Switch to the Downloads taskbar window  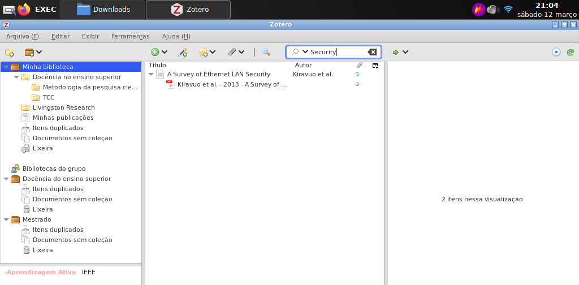point(103,10)
